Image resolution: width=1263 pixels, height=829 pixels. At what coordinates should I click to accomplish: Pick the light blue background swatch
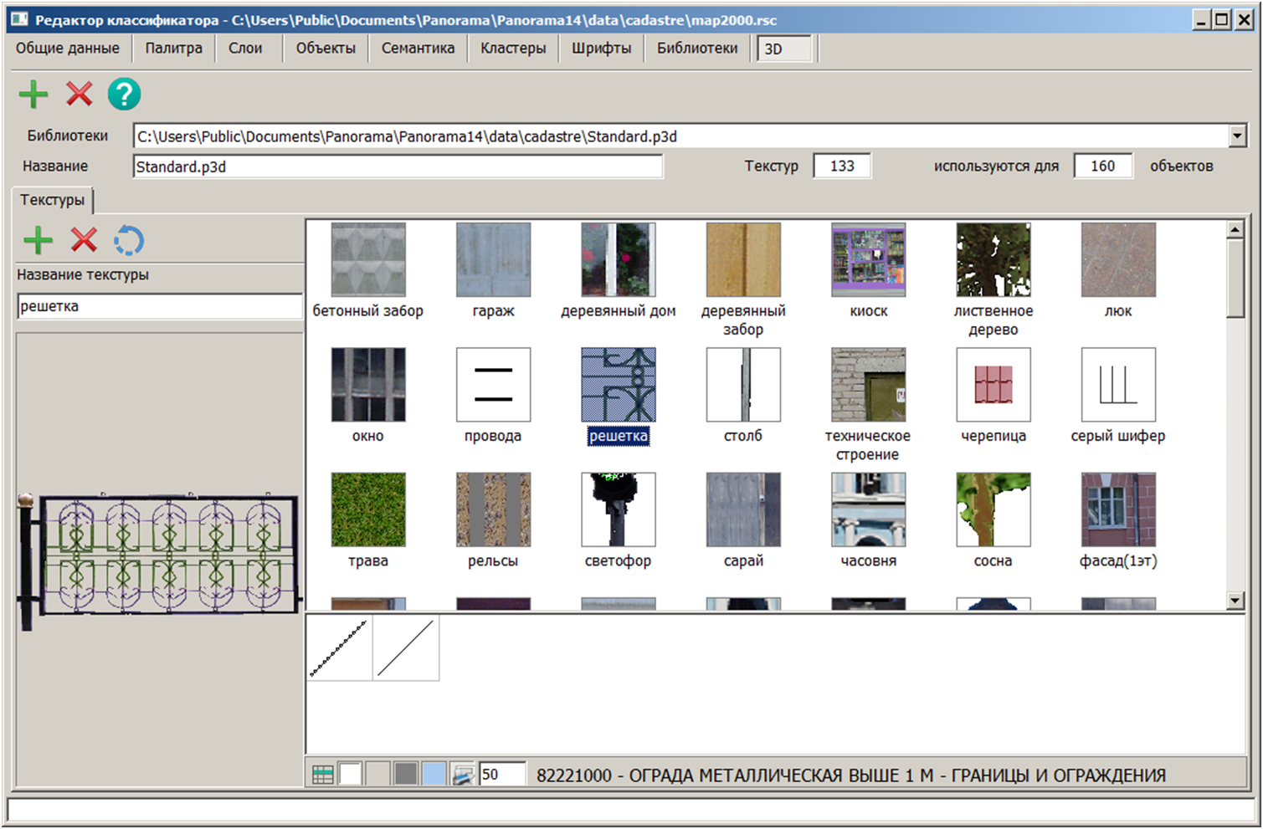434,775
